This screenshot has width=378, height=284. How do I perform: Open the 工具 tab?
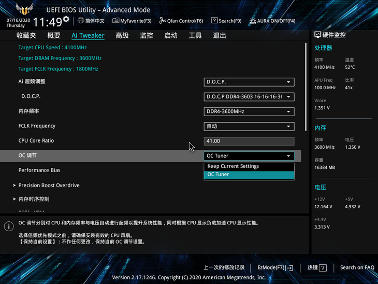(x=195, y=35)
